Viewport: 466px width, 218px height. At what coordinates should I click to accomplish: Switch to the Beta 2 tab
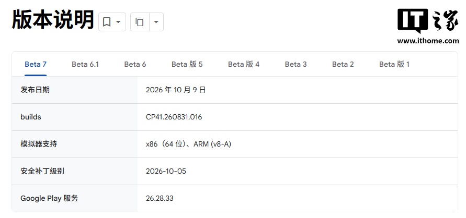coord(343,64)
